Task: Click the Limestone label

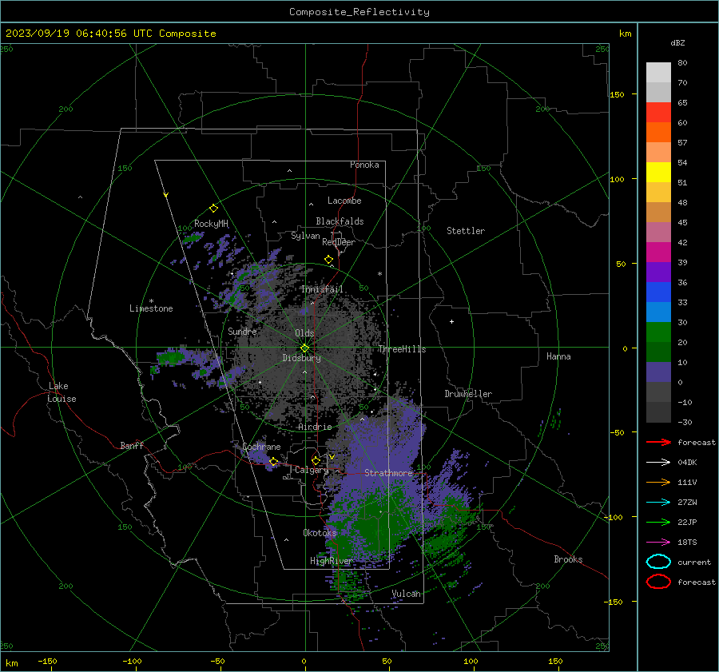Action: click(x=151, y=308)
